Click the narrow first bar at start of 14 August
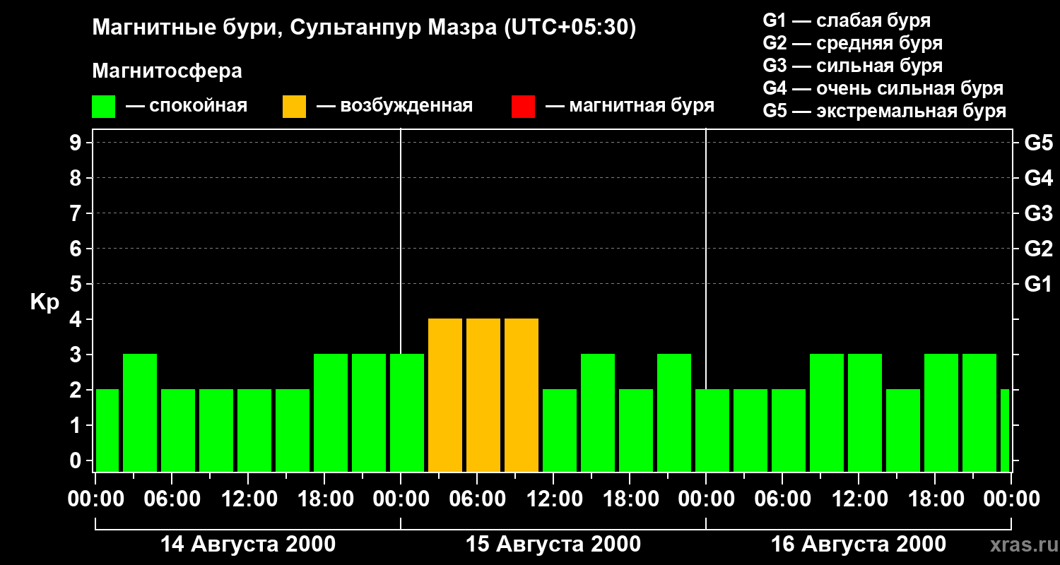The image size is (1060, 565). pyautogui.click(x=107, y=430)
